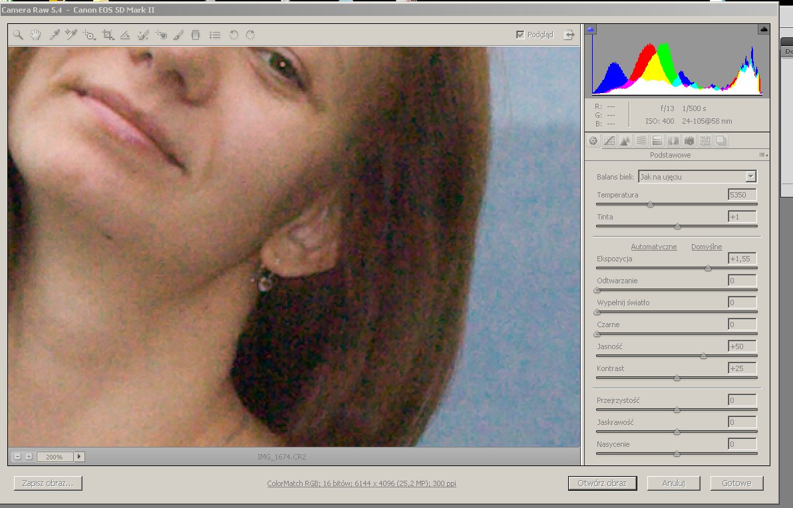Click the Ekspozycja slider handle
The image size is (793, 508).
pos(708,268)
